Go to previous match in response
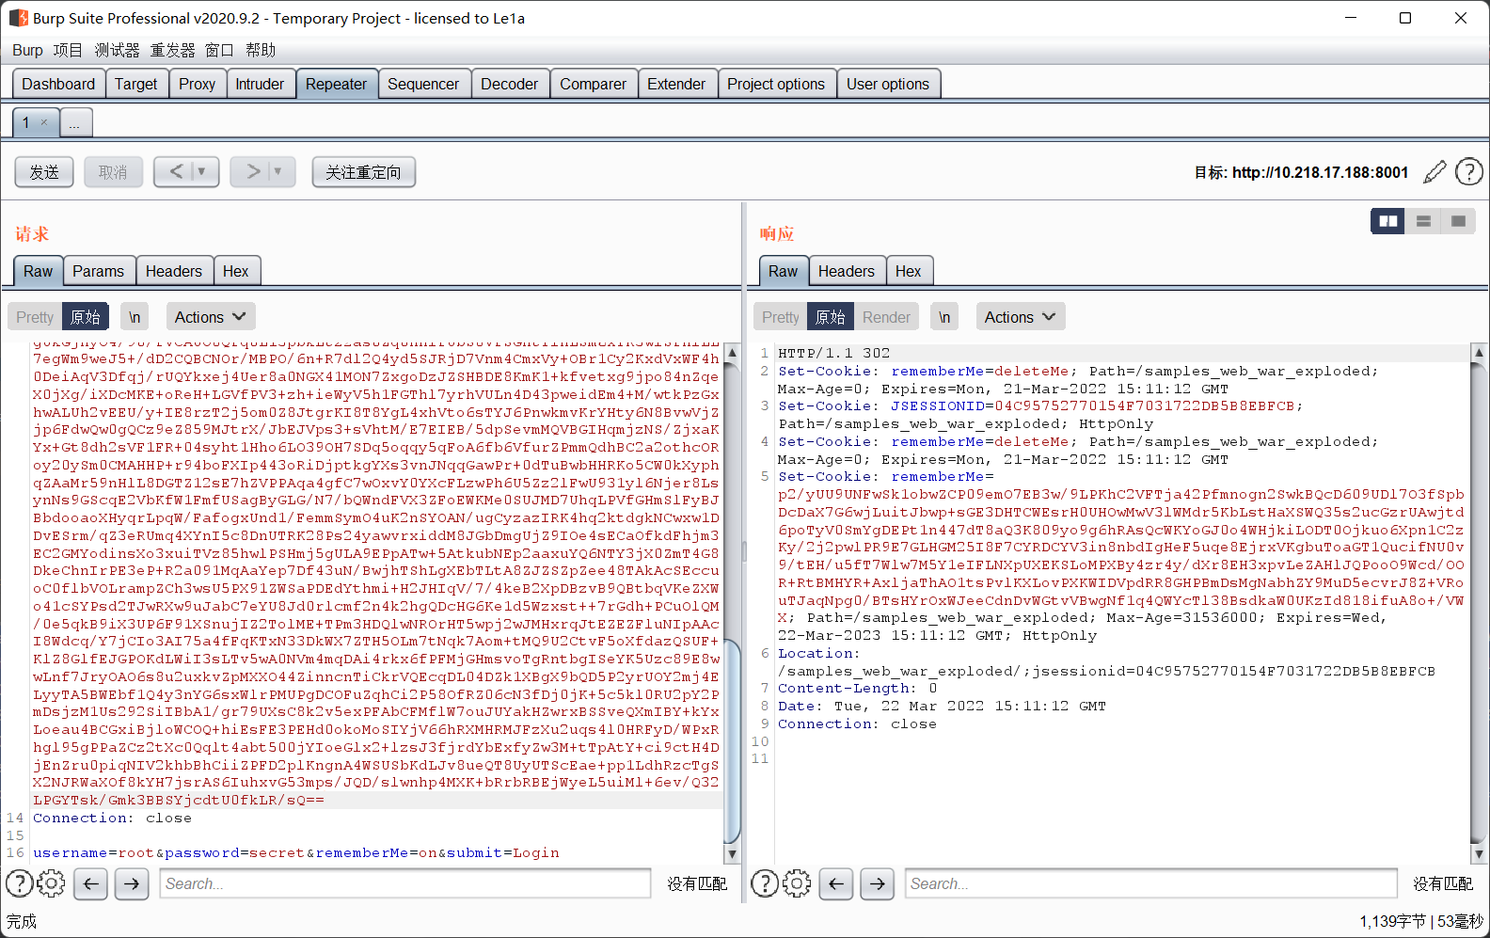 [x=836, y=883]
